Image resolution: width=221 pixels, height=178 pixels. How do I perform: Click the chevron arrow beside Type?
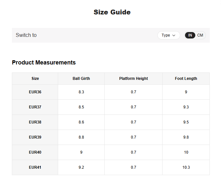174,35
